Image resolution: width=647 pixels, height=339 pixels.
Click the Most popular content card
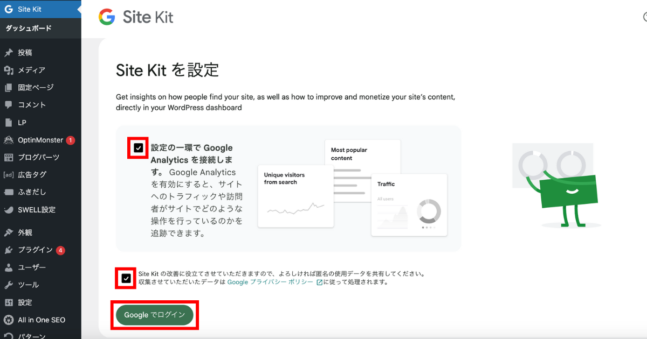[x=362, y=171]
